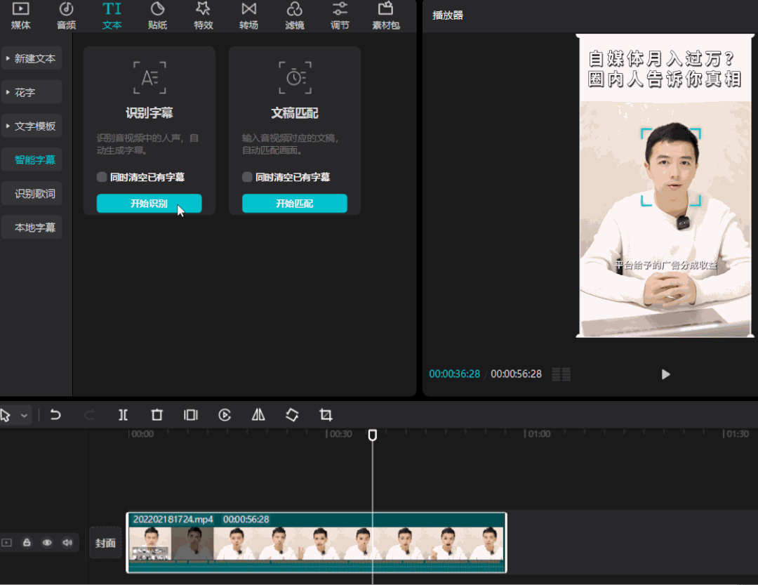Click the 播放器 panel title
Screen dimensions: 758x585
(x=448, y=15)
